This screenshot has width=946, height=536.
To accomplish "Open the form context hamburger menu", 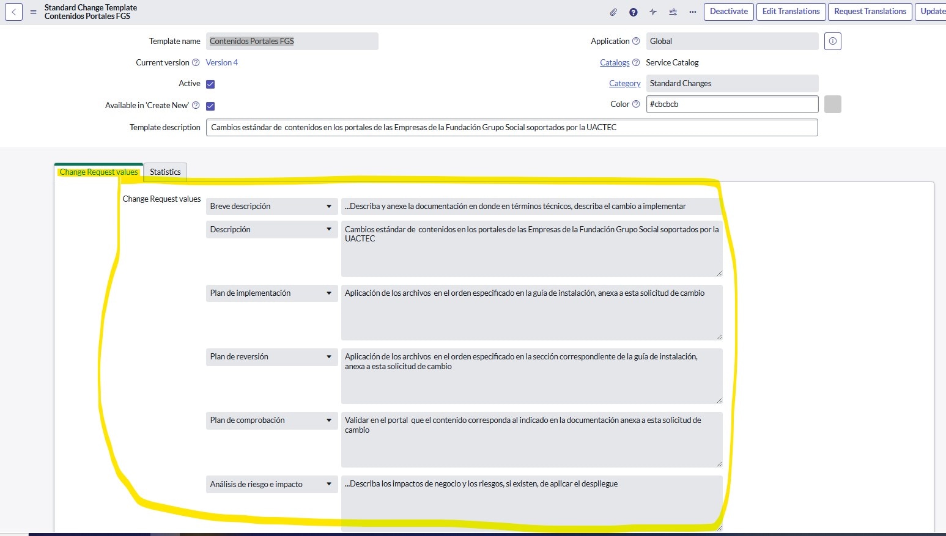I will click(x=33, y=12).
